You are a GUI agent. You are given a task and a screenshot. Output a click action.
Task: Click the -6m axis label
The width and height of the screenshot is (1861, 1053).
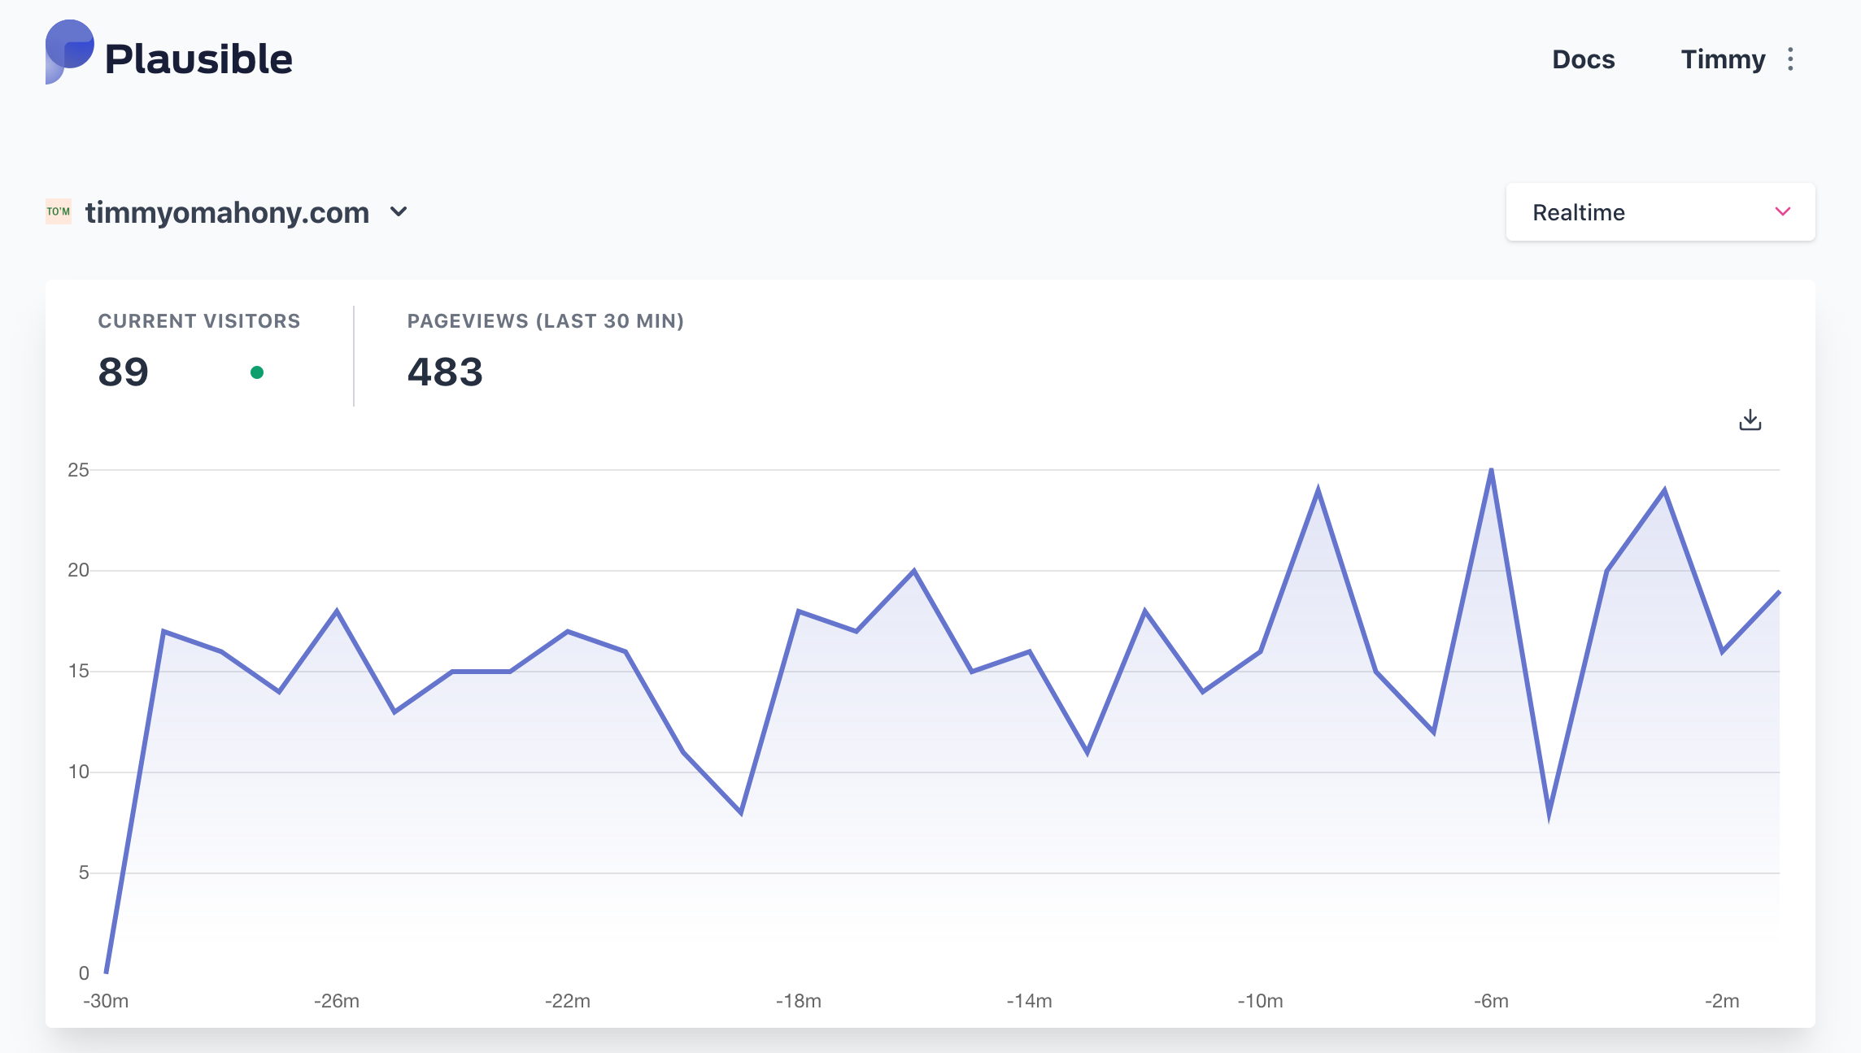[1491, 1001]
